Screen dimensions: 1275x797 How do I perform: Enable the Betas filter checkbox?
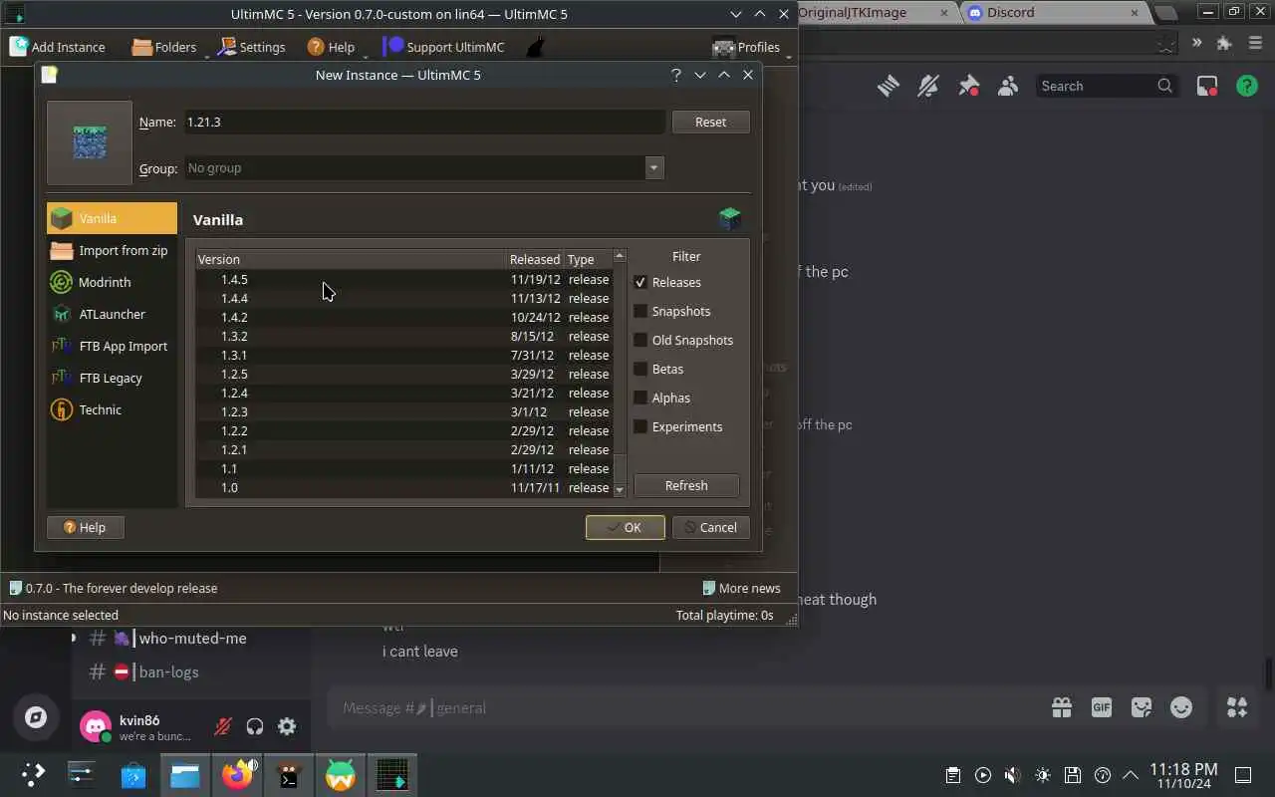tap(640, 369)
